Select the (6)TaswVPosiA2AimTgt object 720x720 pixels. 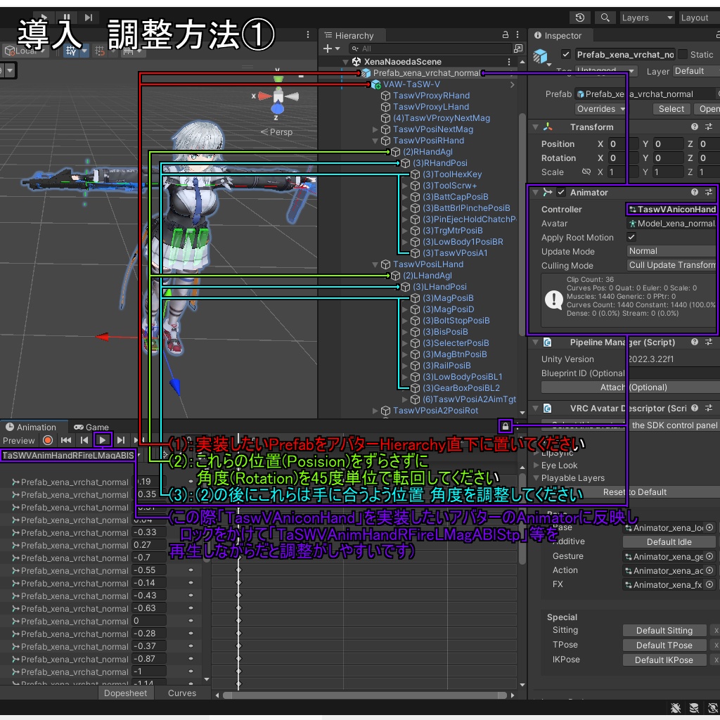tap(468, 399)
